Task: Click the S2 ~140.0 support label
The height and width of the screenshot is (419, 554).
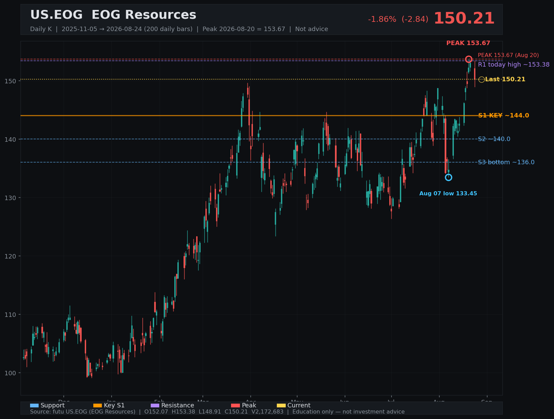Action: [x=494, y=139]
